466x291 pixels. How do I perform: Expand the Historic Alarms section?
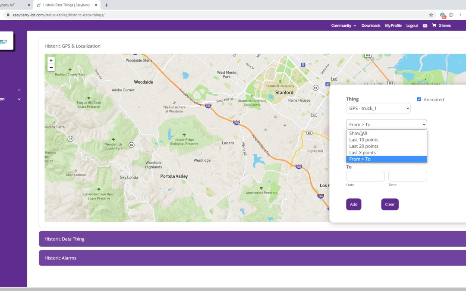252,258
